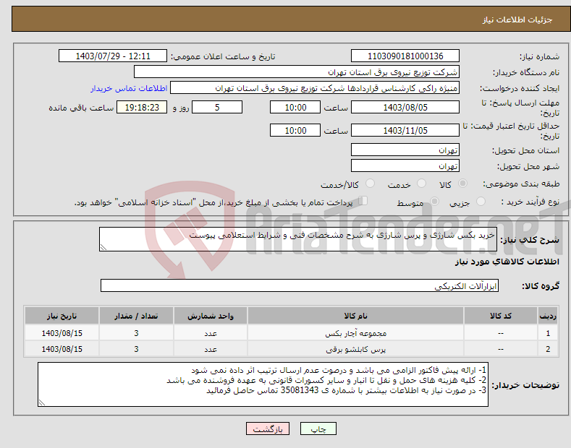Image resolution: width=571 pixels, height=448 pixels.
Task: Click the response deadline time 10:00 field
Action: tap(295, 107)
